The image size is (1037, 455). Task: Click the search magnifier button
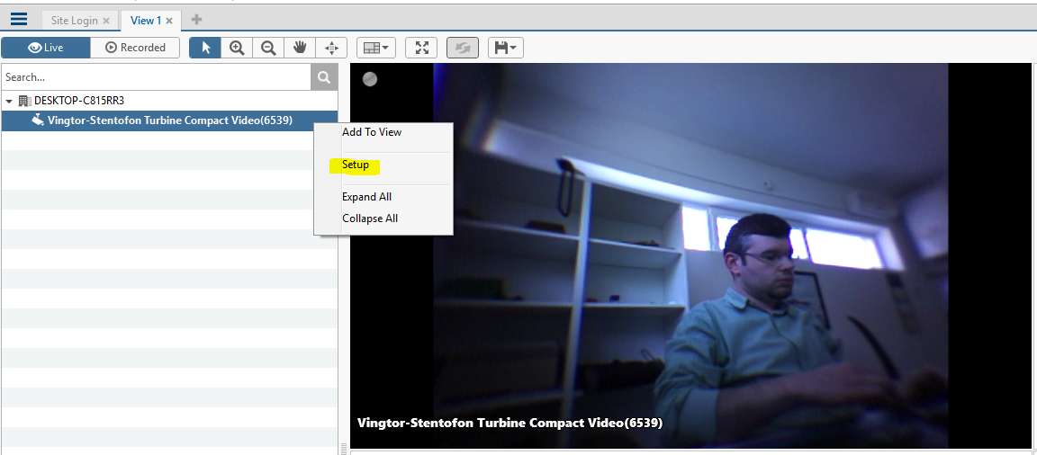click(324, 77)
